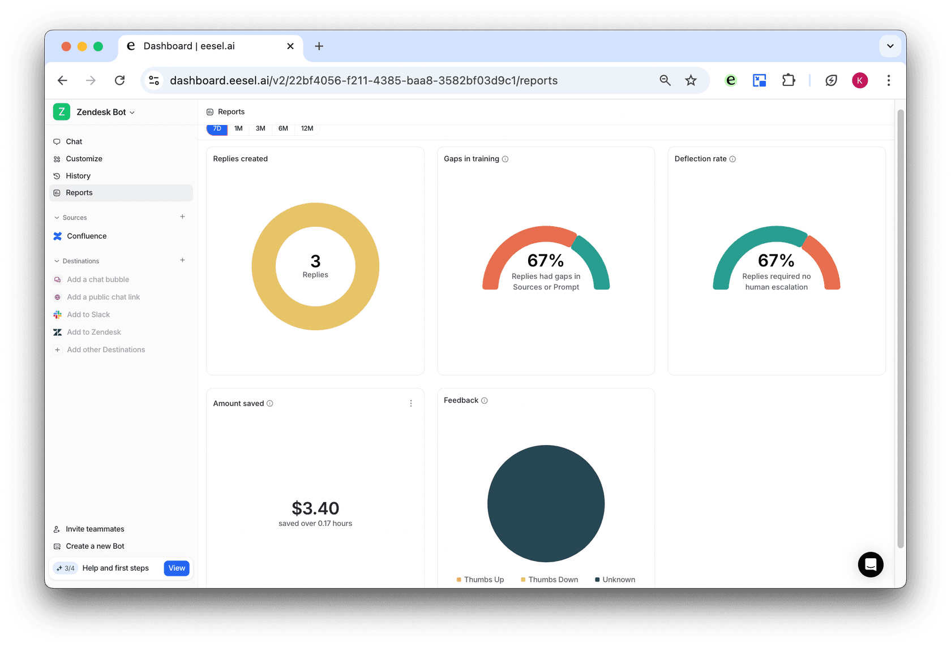Click the eesel extension icon in toolbar
The image size is (951, 647).
click(731, 80)
